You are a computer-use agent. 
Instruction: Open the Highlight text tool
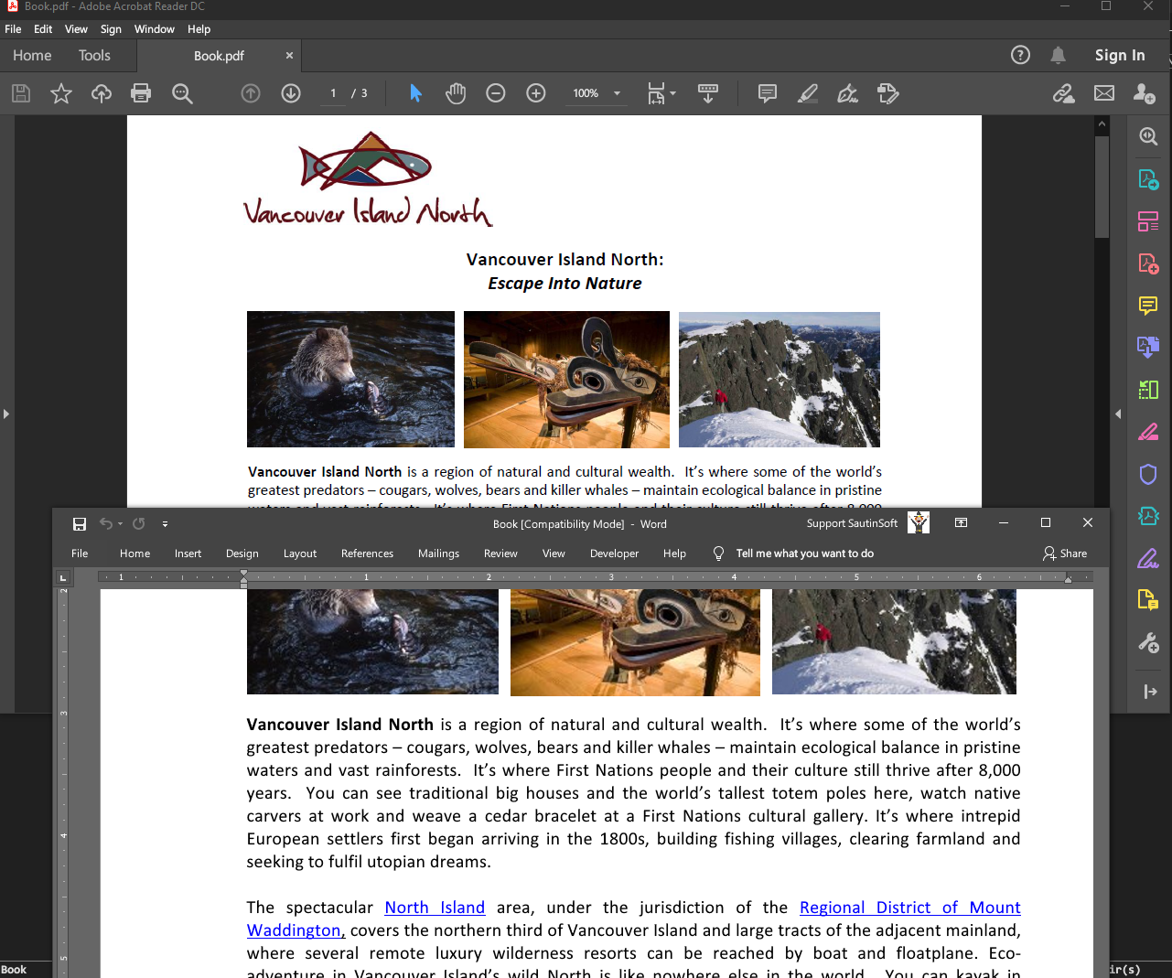pyautogui.click(x=808, y=93)
